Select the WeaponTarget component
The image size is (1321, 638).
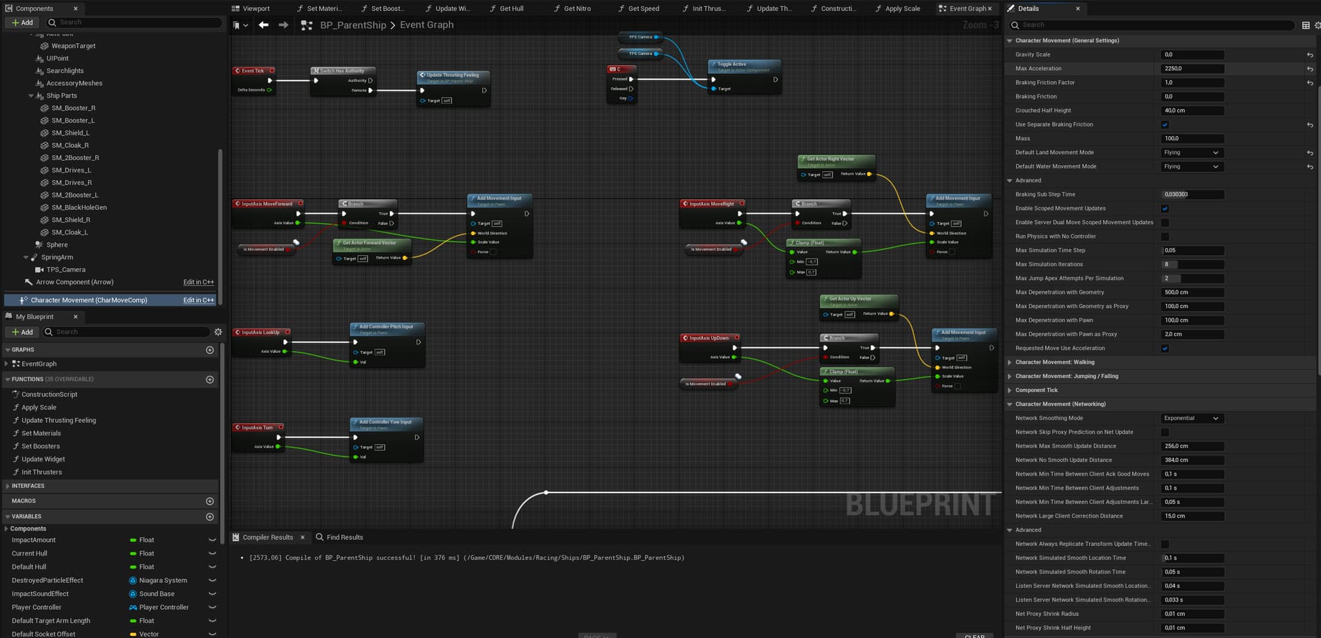(74, 46)
